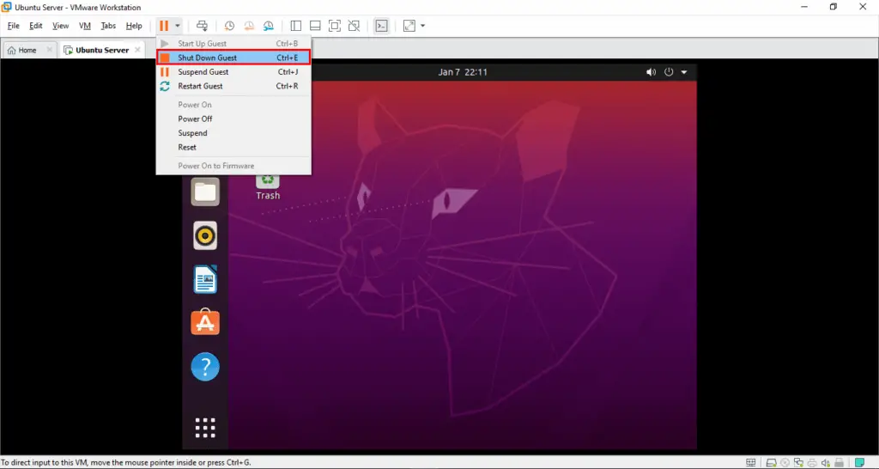Click the sound card status icon

click(825, 463)
